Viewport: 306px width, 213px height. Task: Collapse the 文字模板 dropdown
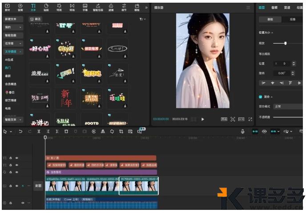[x=13, y=52]
